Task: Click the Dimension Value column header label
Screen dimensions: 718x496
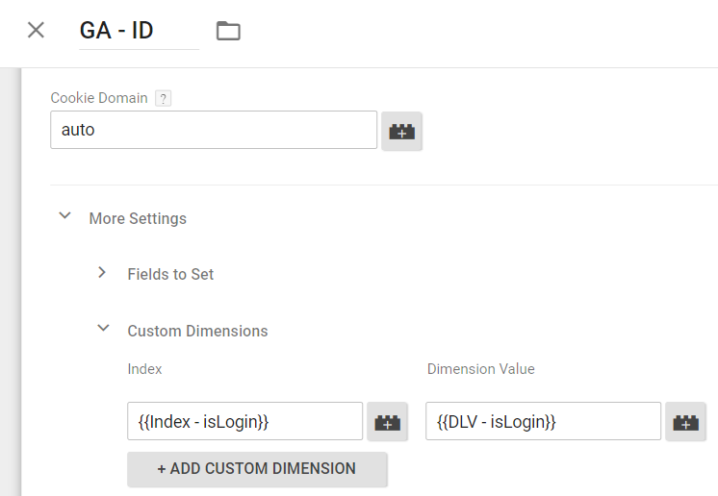Action: pos(480,369)
